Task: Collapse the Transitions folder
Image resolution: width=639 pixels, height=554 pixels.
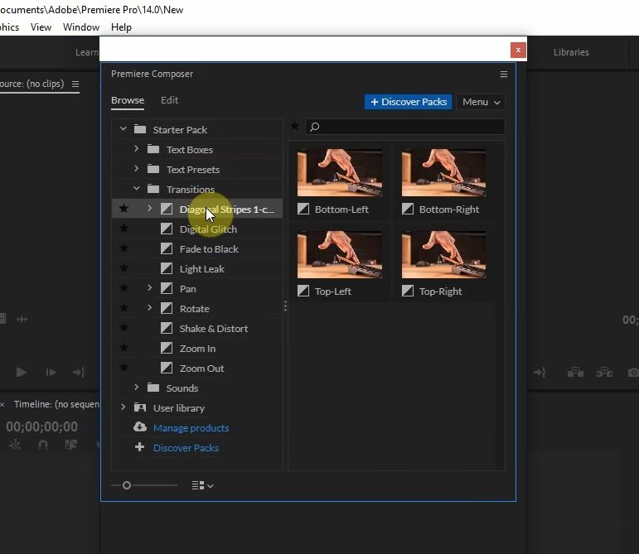Action: (136, 189)
